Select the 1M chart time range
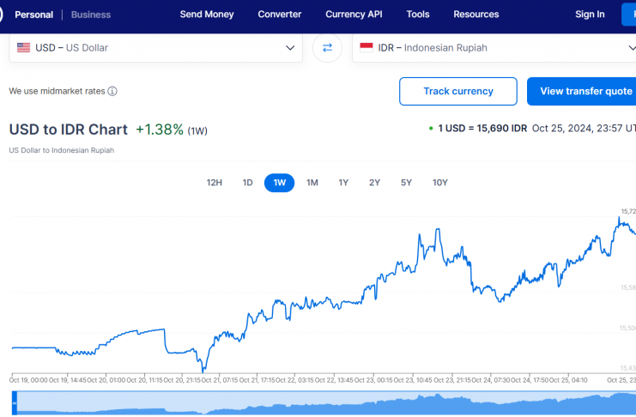Screen dimensions: 636x417 click(x=312, y=183)
